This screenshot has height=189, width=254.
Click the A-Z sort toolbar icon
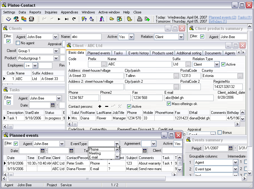(91, 19)
